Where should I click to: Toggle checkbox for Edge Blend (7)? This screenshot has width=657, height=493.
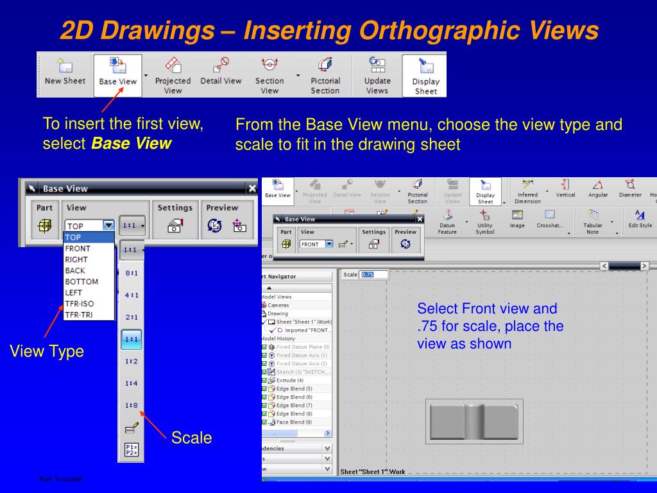[x=264, y=406]
